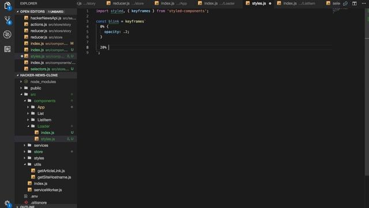Open the Manage gear at sidebar bottom
The width and height of the screenshot is (369, 208).
pos(7,204)
